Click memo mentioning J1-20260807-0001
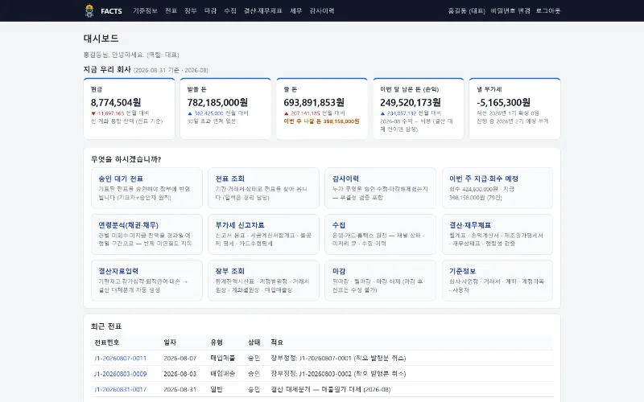The height and width of the screenshot is (402, 644). pyautogui.click(x=338, y=358)
